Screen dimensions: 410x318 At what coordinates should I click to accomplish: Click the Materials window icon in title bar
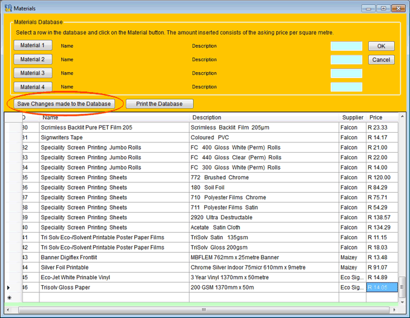pos(7,8)
